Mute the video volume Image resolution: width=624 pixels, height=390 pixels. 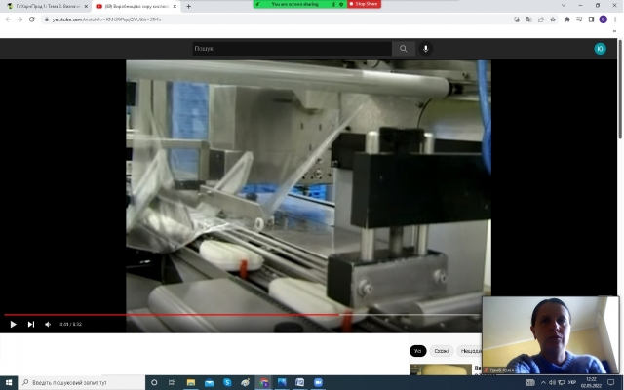(x=48, y=324)
